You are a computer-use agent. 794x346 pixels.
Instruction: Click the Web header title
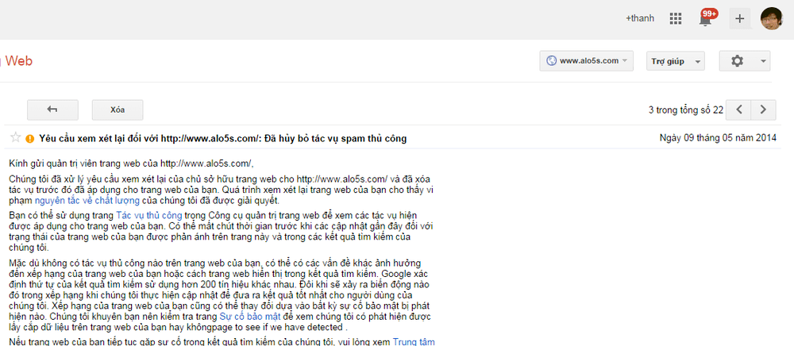[x=18, y=62]
